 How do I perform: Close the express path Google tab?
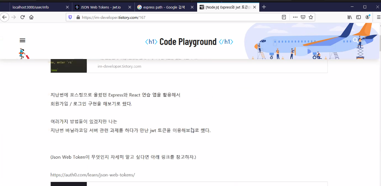pyautogui.click(x=192, y=7)
